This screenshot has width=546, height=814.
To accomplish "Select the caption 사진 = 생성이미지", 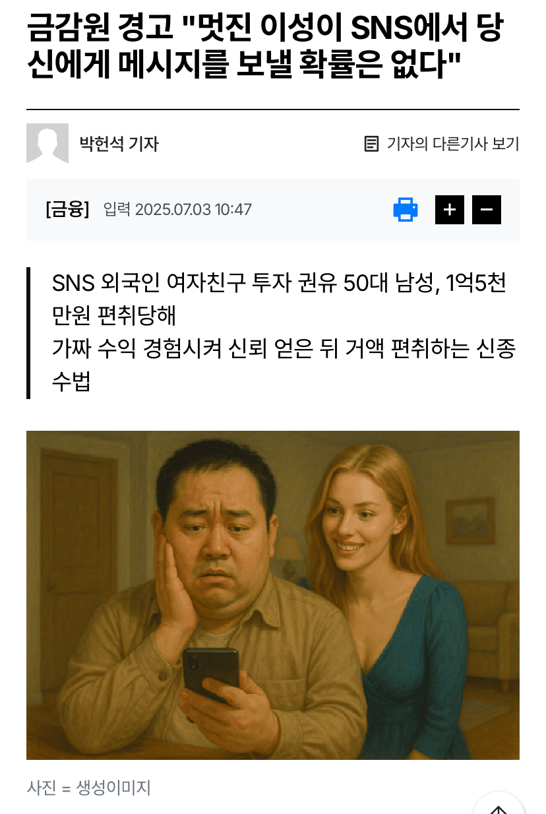I will (x=89, y=787).
